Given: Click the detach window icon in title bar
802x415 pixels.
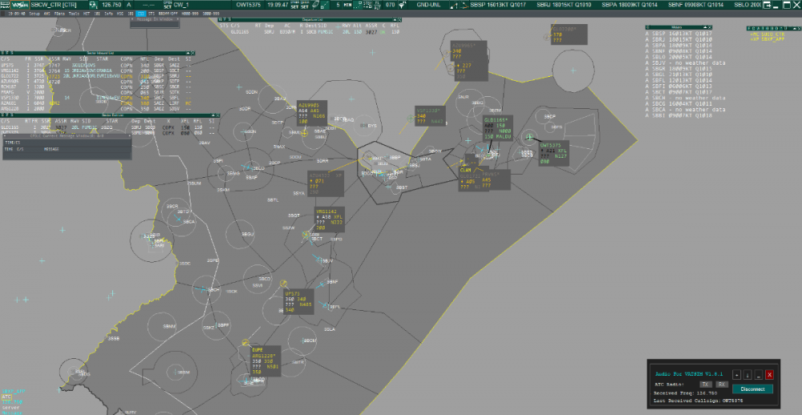Looking at the screenshot, I should tap(766, 6).
